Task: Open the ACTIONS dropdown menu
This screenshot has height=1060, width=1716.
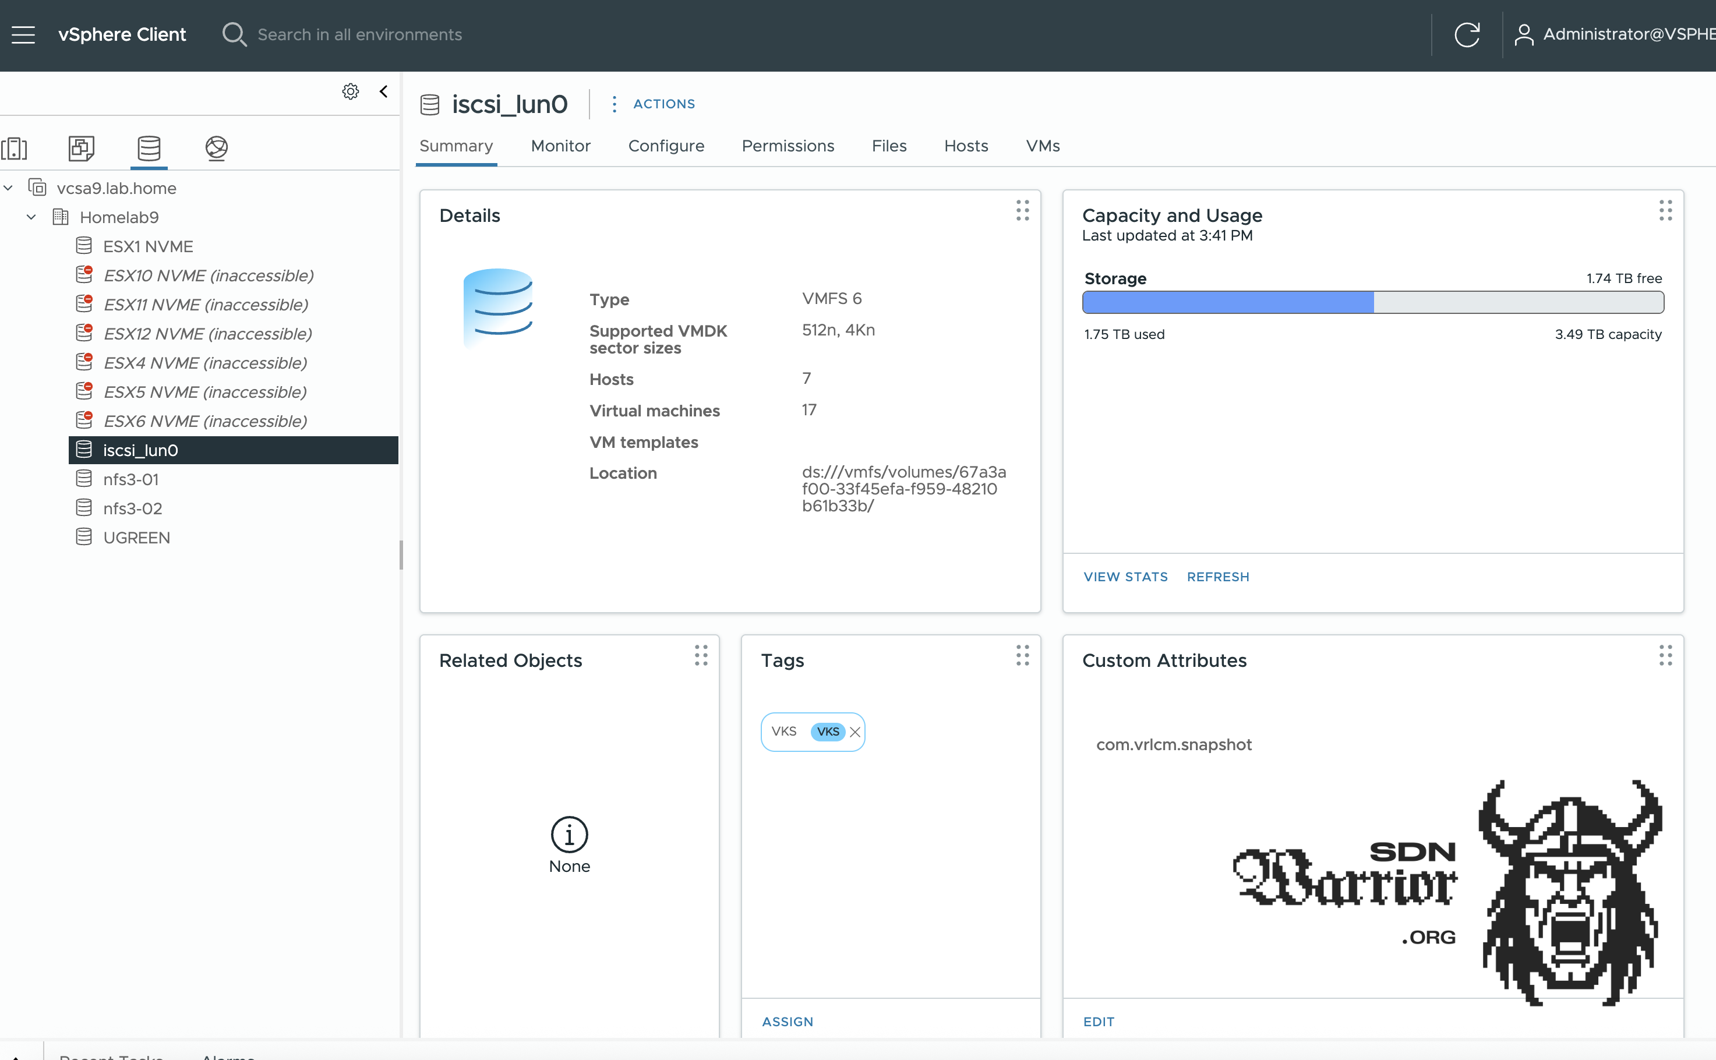Action: click(663, 104)
